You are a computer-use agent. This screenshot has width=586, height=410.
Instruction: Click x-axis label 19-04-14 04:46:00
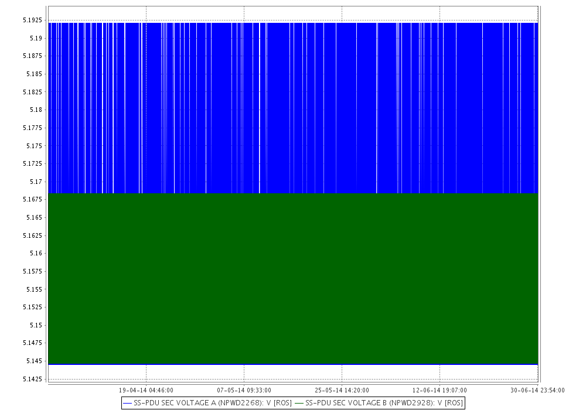[146, 390]
